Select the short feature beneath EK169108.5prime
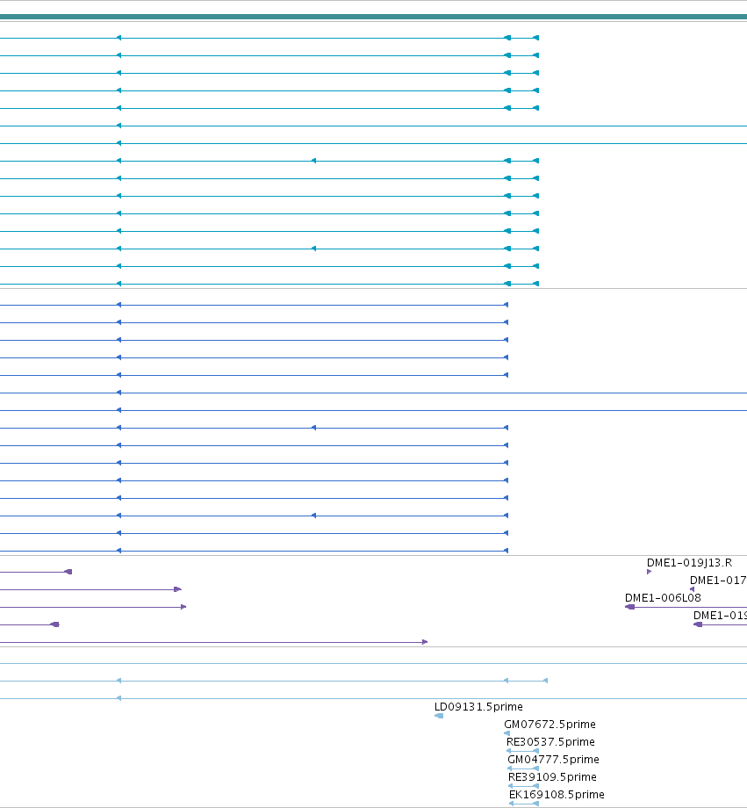The width and height of the screenshot is (747, 808). pyautogui.click(x=524, y=804)
